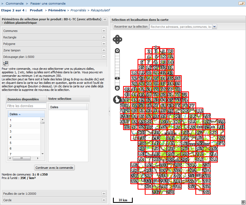Open the address search dropdown arrow
Screen dimensions: 246x205
(x=215, y=27)
